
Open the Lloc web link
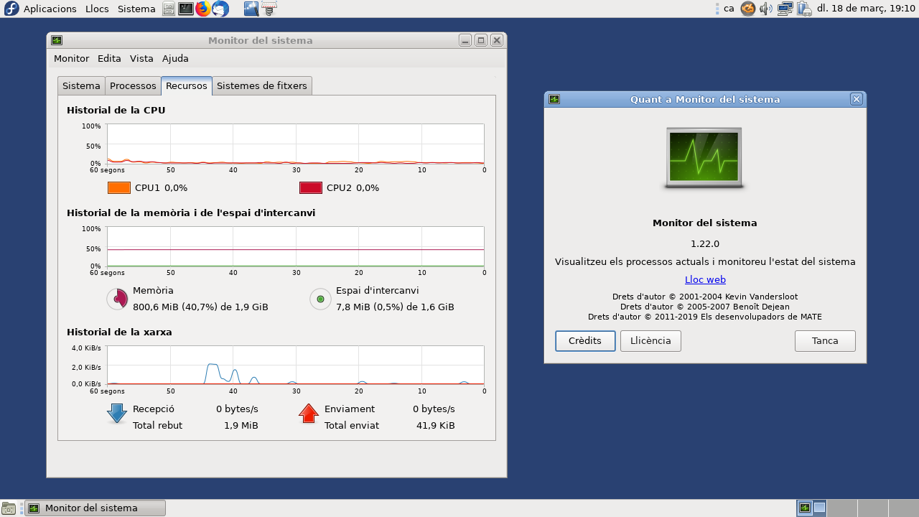[x=705, y=280]
